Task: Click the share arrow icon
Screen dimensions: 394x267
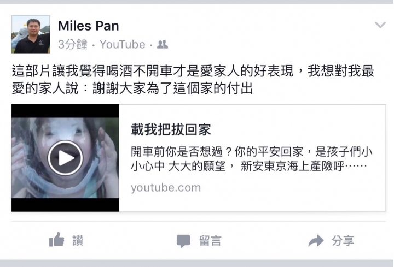Action: click(316, 241)
